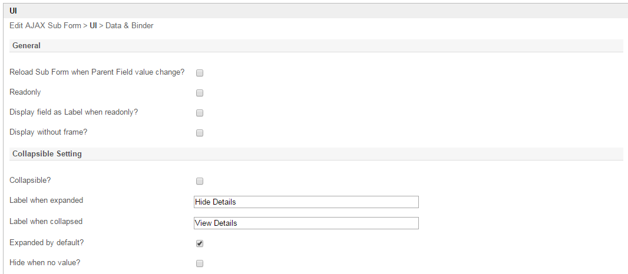This screenshot has width=628, height=274.
Task: Click the Collapsible Setting section header
Action: pos(47,154)
